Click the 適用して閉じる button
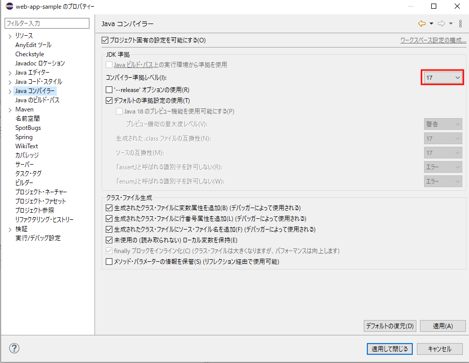 point(389,349)
